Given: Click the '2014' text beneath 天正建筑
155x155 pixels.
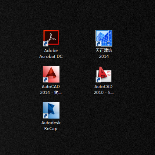Looking at the screenshot, I should click(104, 57).
